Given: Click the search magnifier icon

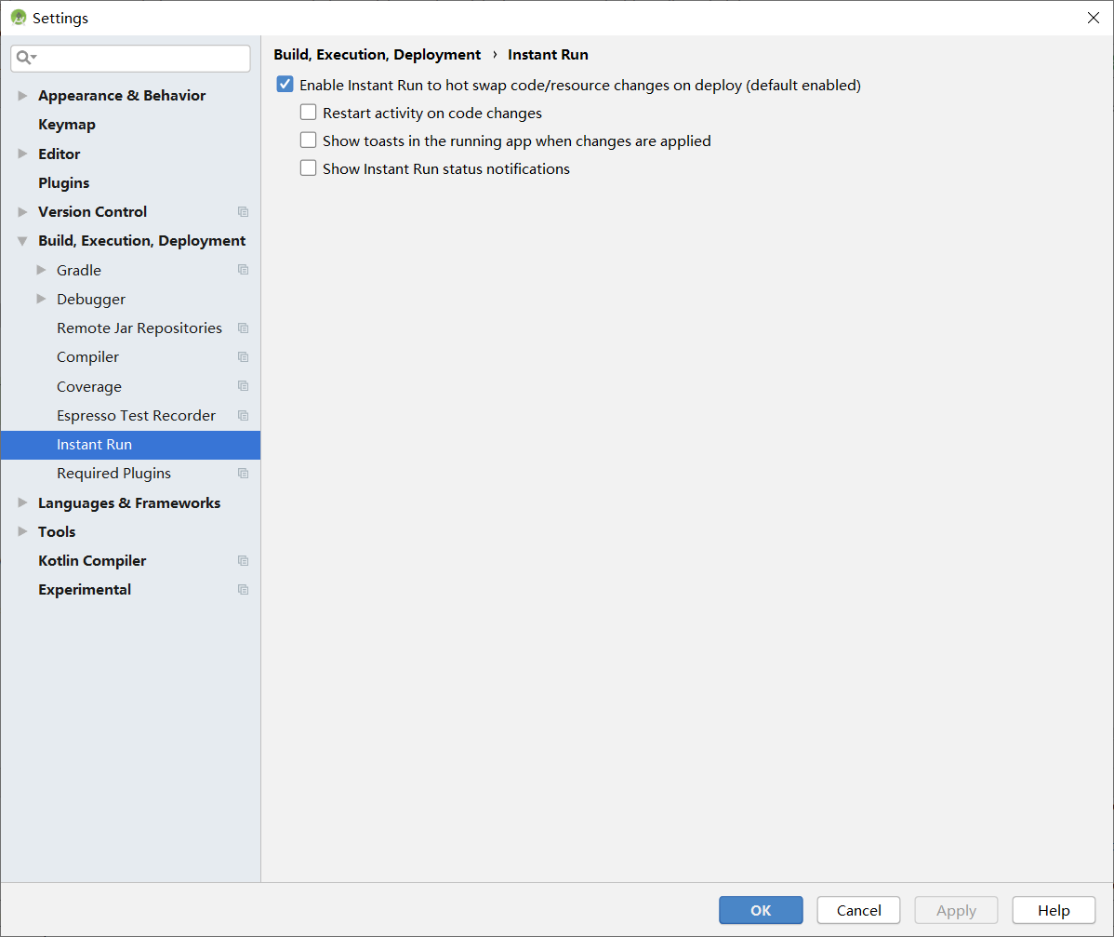Looking at the screenshot, I should (26, 58).
